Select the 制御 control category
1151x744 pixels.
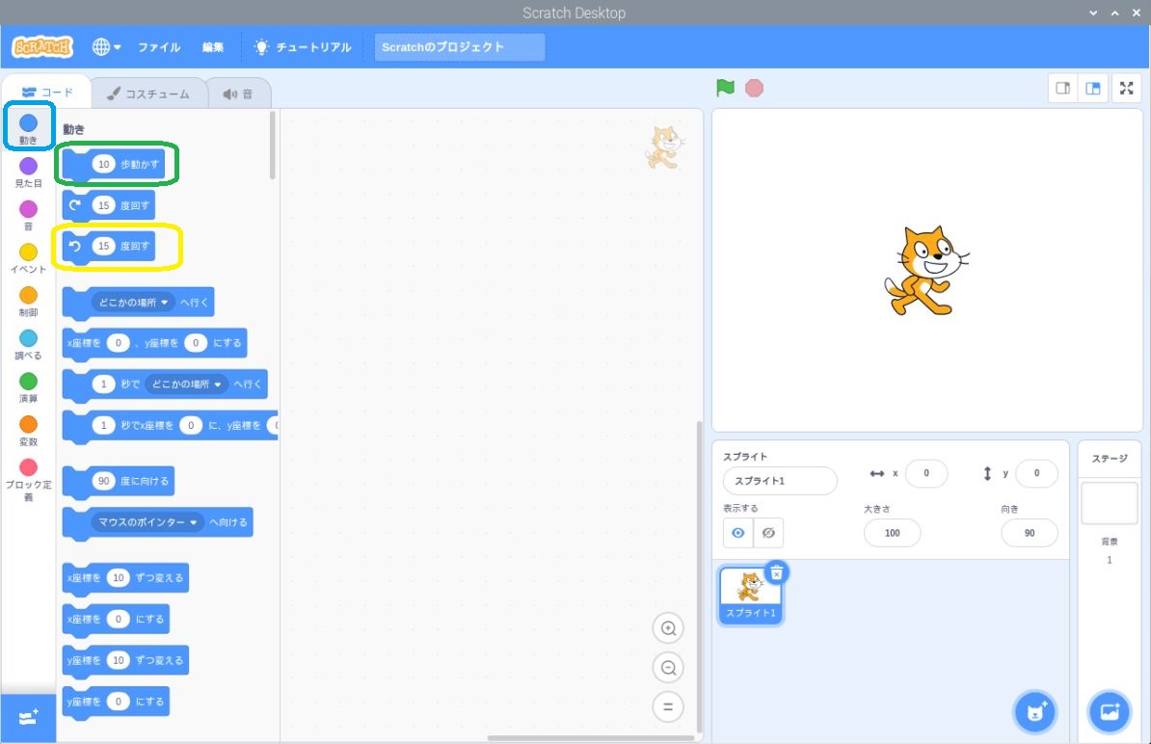tap(29, 302)
